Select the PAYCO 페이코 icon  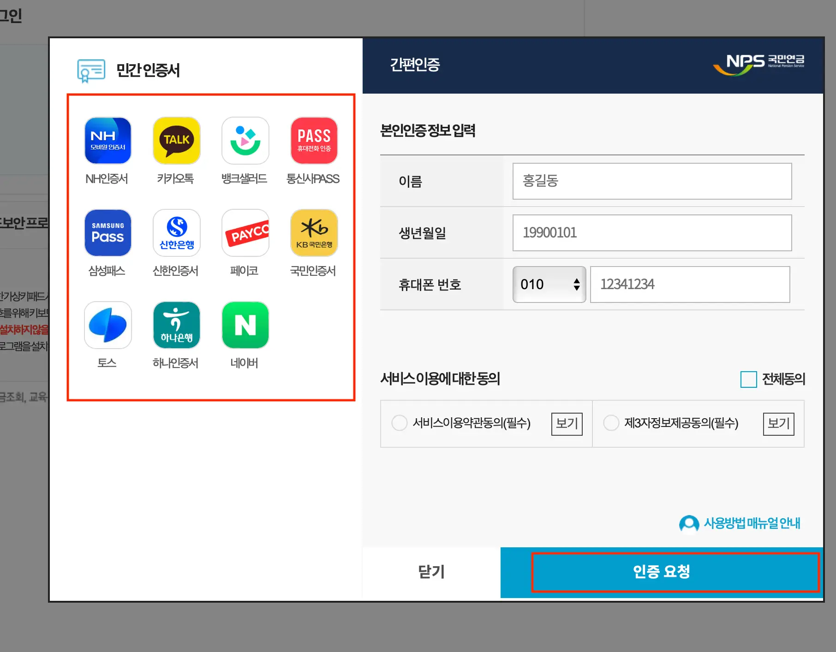coord(245,233)
